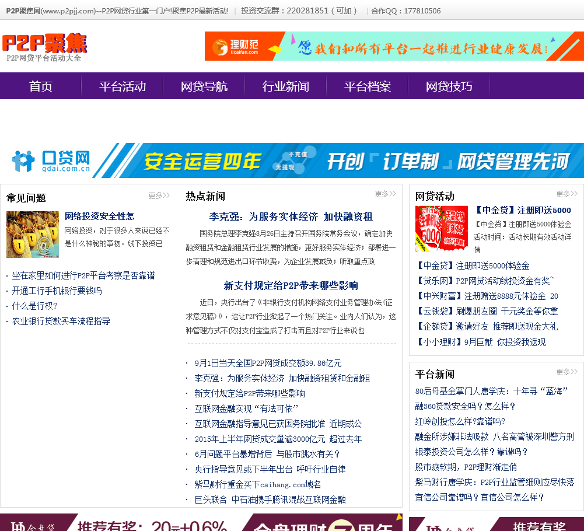The height and width of the screenshot is (531, 584).
Task: Open 【云钱袋】刷爆朋友圈 千元奖金等你拿
Action: point(487,311)
